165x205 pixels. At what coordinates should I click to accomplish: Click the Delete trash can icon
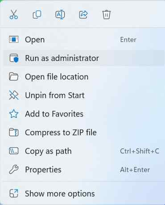pos(107,15)
